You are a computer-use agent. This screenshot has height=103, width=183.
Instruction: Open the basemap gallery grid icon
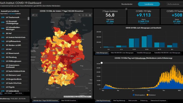[90, 15]
